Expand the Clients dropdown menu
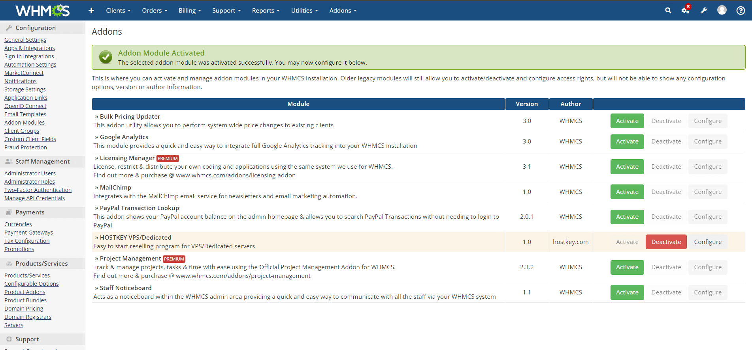Image resolution: width=752 pixels, height=350 pixels. coord(118,11)
